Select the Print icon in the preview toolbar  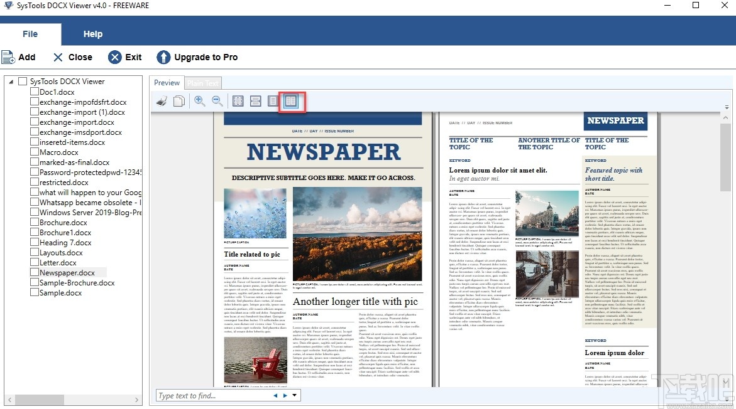162,100
